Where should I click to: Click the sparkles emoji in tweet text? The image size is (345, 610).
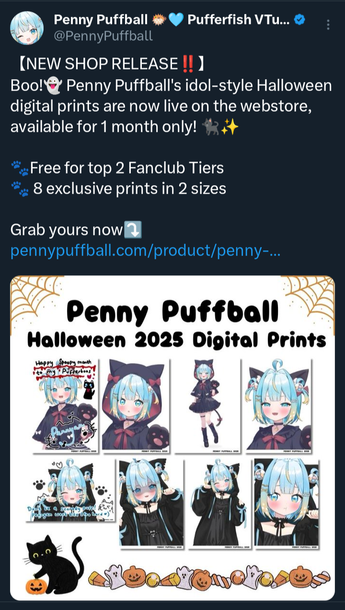(x=230, y=128)
